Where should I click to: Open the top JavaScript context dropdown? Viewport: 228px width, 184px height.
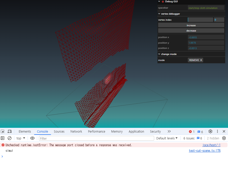pyautogui.click(x=21, y=138)
